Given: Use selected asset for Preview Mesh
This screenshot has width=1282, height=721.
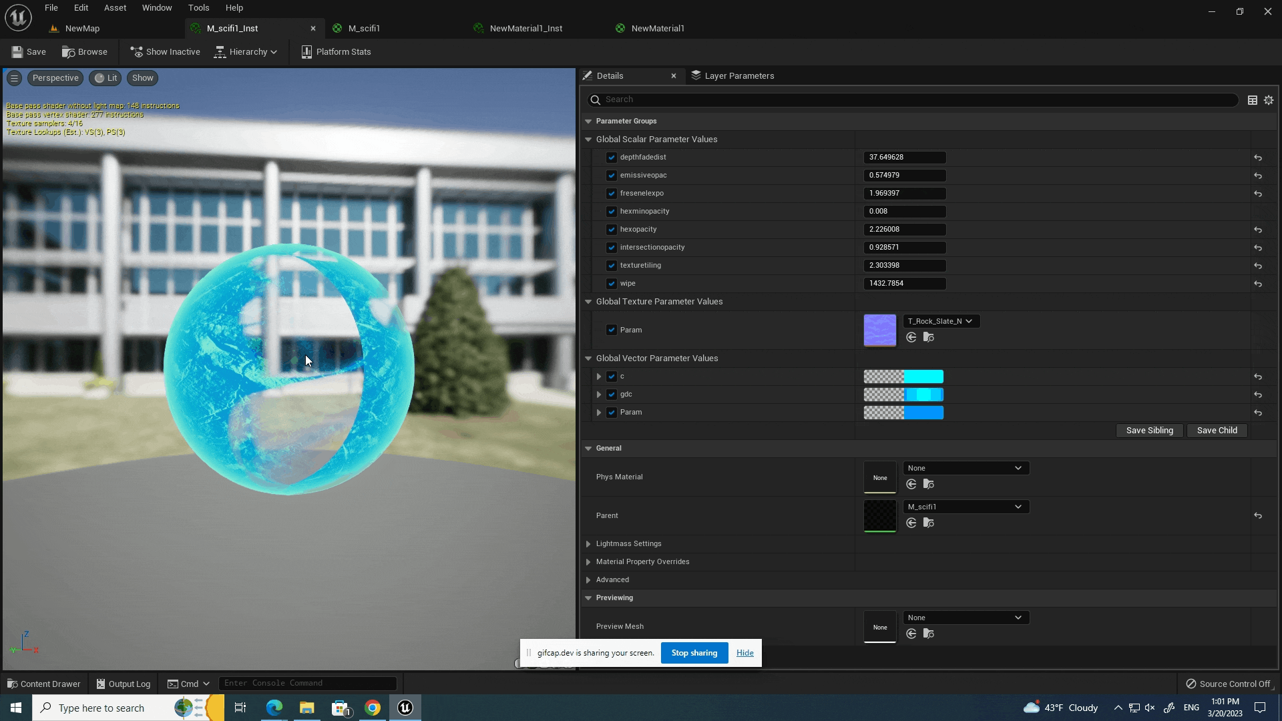Looking at the screenshot, I should [x=911, y=634].
